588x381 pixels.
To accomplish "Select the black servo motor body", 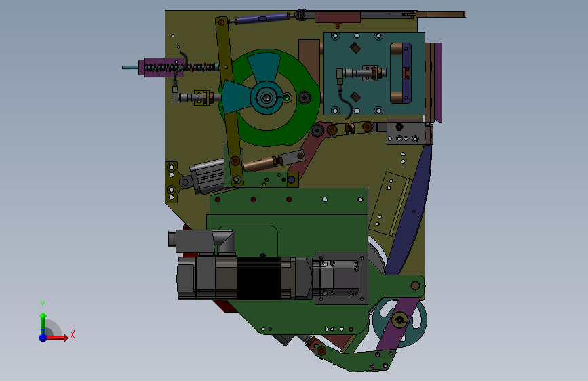I will [259, 278].
